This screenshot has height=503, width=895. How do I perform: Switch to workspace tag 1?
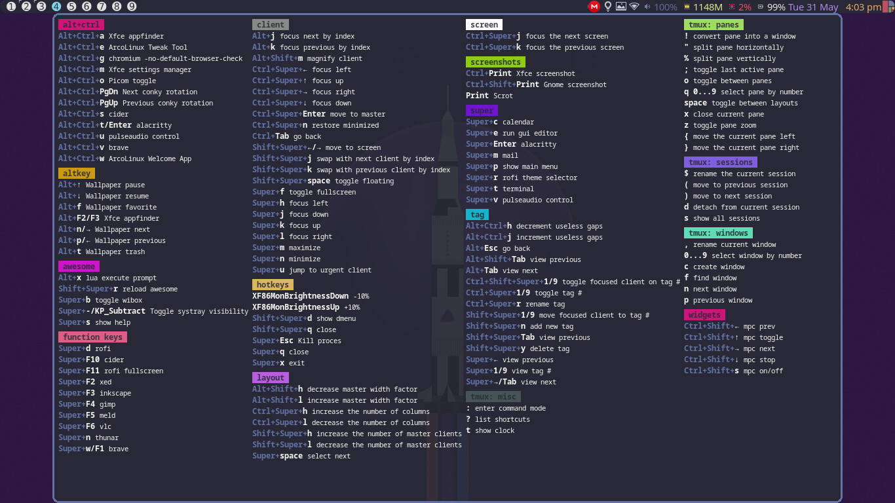pos(11,7)
